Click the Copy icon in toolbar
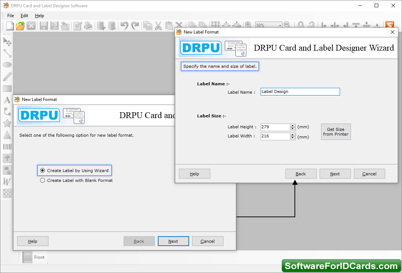402x273 pixels. pyautogui.click(x=148, y=26)
